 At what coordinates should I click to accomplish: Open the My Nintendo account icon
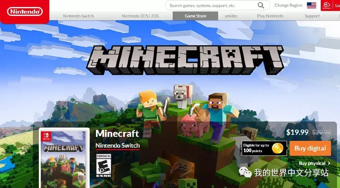tap(326, 5)
